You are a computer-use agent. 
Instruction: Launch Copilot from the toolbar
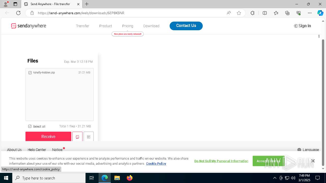pyautogui.click(x=320, y=13)
